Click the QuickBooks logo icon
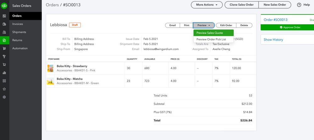The image size is (314, 140). (x=4, y=6)
